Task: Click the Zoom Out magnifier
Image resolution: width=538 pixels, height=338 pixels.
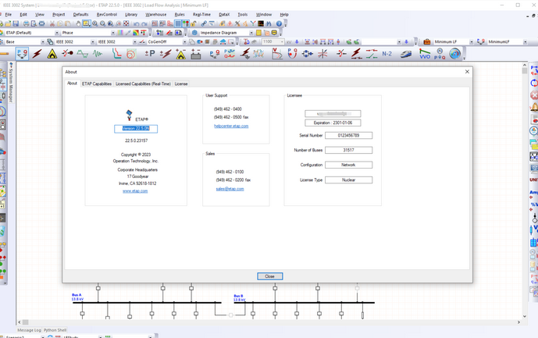Action: [x=102, y=23]
